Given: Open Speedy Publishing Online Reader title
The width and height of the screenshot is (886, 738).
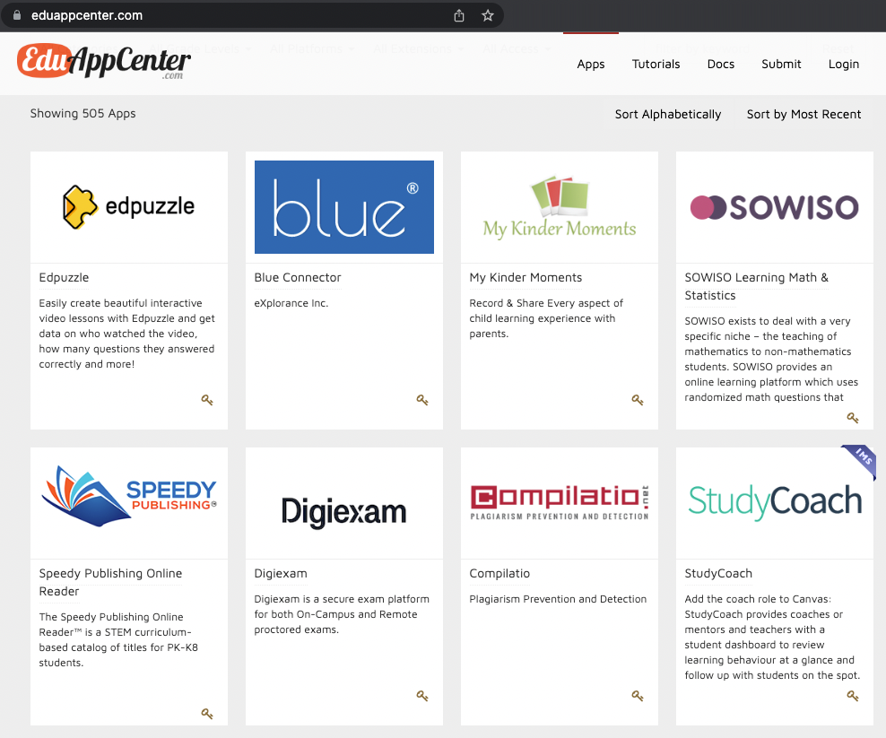Looking at the screenshot, I should click(110, 582).
